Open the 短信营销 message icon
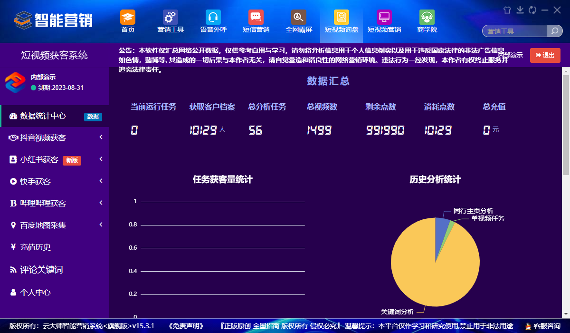 tap(256, 17)
